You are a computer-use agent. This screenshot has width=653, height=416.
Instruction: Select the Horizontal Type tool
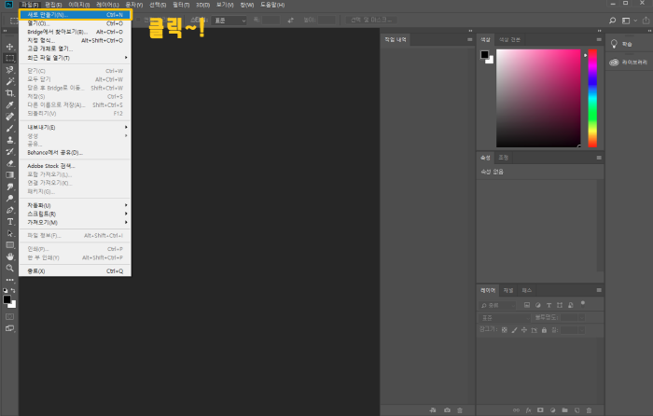click(x=9, y=222)
